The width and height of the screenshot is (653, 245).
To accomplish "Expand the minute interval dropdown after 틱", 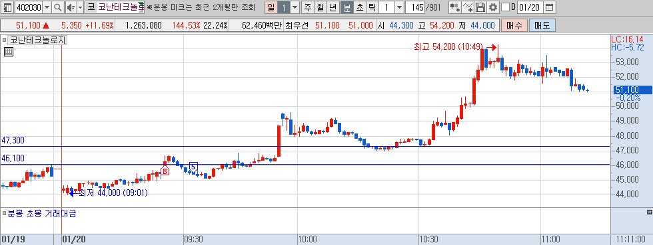I will (399, 7).
